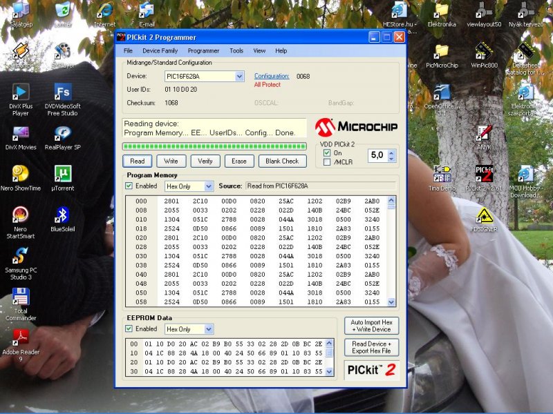
Task: Click Read Device + Export Hex File
Action: 371,348
